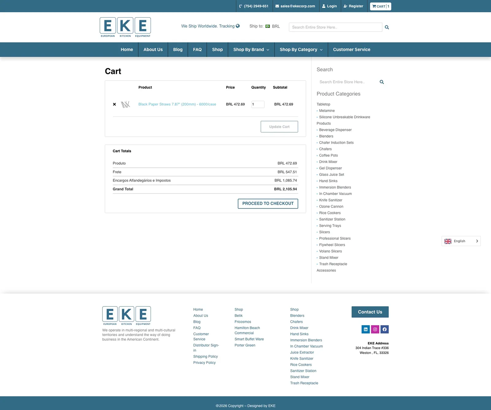Click the header search input field
The height and width of the screenshot is (410, 491).
(335, 27)
